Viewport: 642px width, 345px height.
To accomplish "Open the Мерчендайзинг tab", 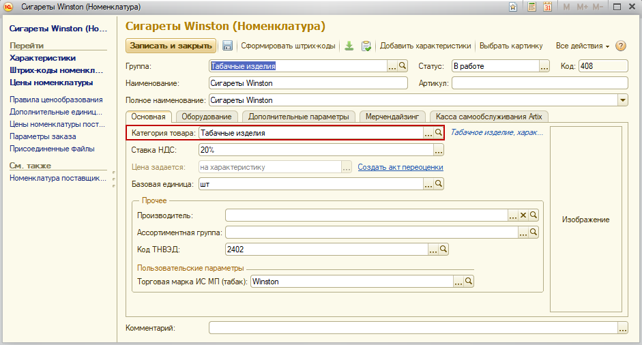I will coord(392,117).
